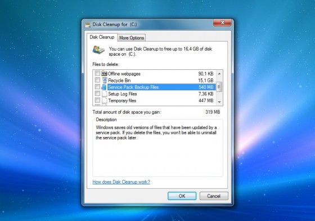315x221 pixels.
Task: Click the Recycle Bin icon in list
Action: (105, 80)
